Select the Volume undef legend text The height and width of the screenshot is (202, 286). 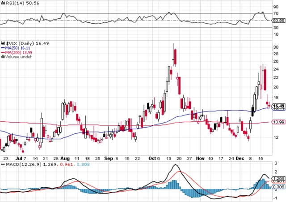(x=17, y=57)
